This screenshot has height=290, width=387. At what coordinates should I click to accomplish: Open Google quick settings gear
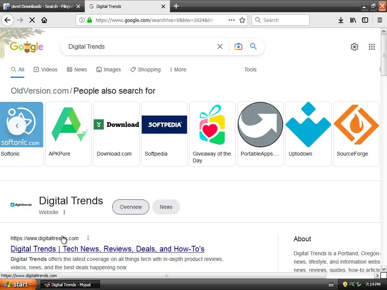[354, 46]
